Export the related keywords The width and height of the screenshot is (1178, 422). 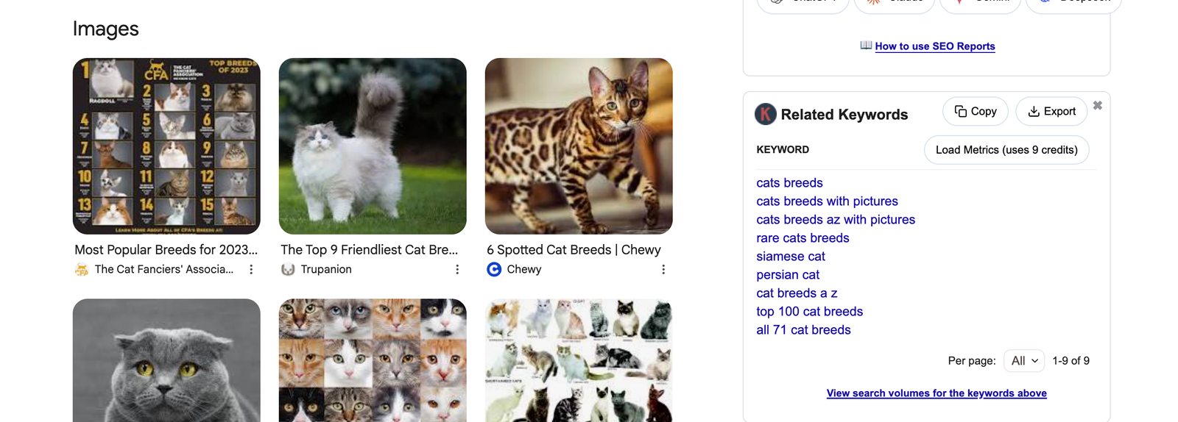(x=1051, y=112)
